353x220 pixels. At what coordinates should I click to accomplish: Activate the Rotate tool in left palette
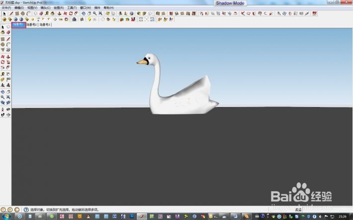tap(2, 62)
